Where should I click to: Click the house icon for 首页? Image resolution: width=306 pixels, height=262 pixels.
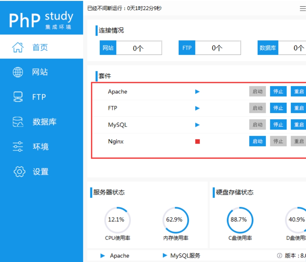click(x=18, y=47)
